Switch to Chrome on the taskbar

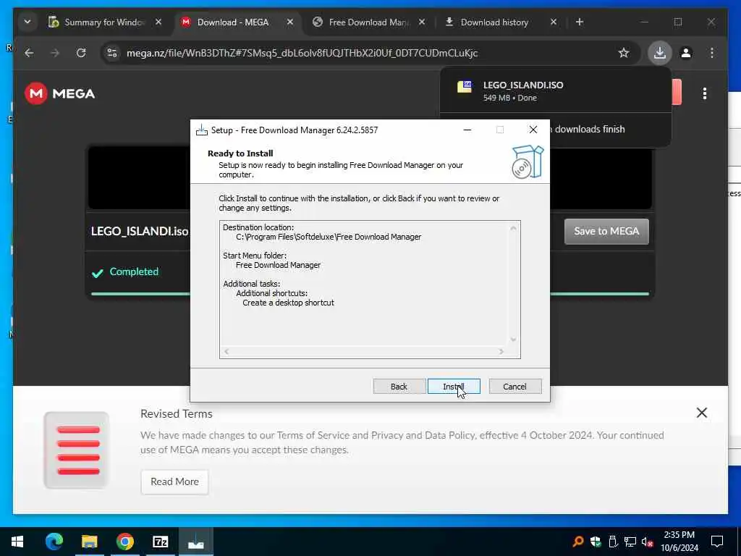[124, 542]
